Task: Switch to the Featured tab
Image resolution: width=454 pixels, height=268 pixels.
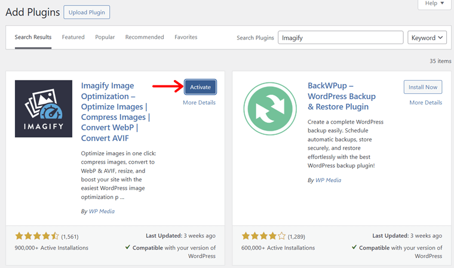Action: (73, 37)
